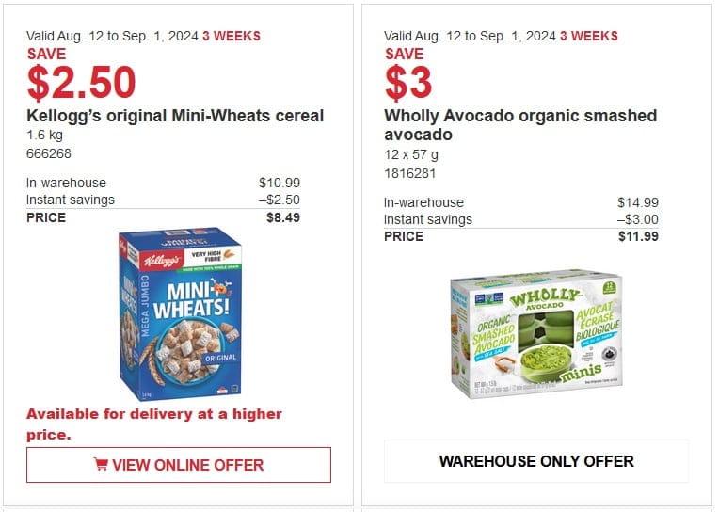Click the Kellogg's logo on the cereal box

pos(161,261)
